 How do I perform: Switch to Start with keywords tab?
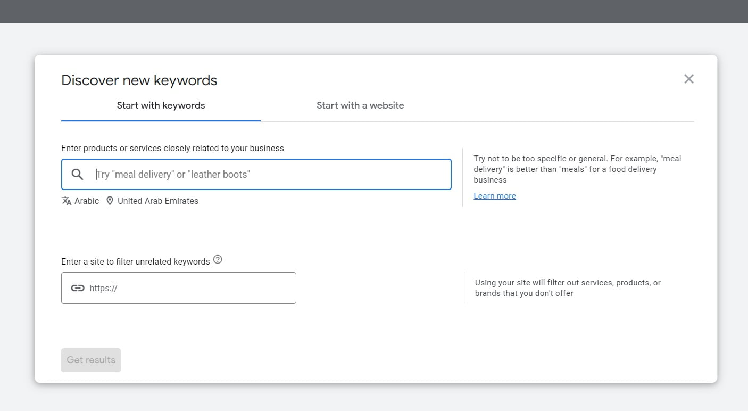(161, 105)
